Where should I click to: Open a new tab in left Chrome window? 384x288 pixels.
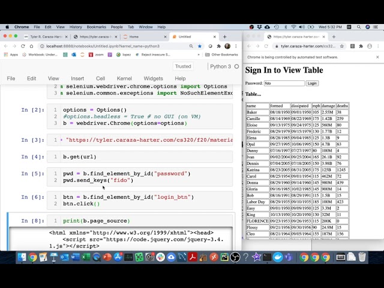coord(224,37)
